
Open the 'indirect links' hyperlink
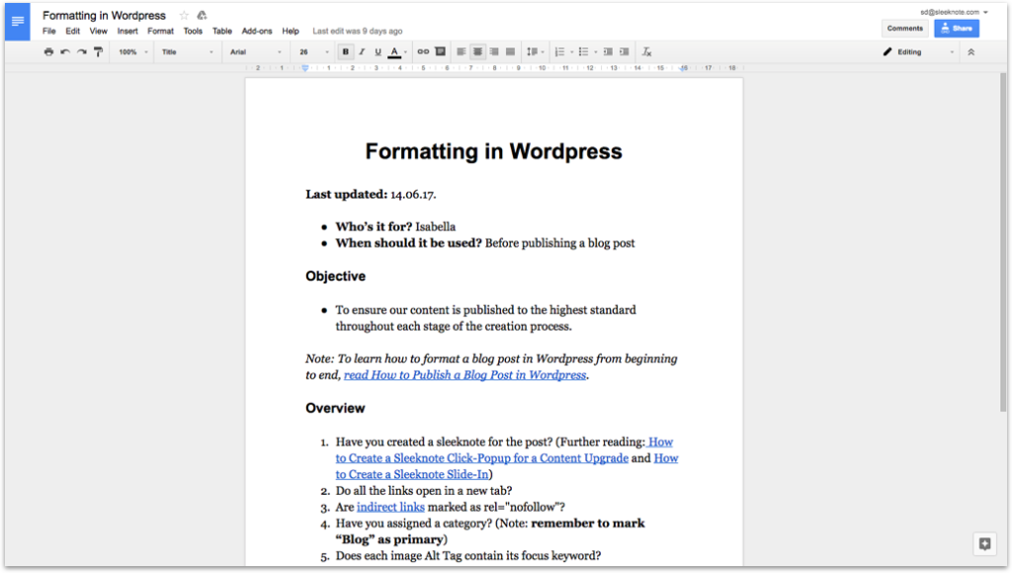pos(390,507)
